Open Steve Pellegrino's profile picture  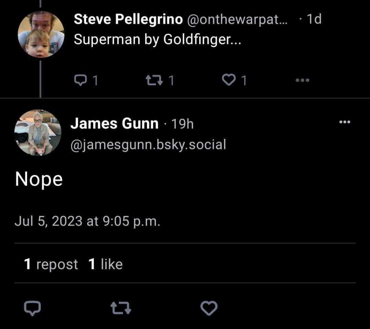tap(41, 34)
